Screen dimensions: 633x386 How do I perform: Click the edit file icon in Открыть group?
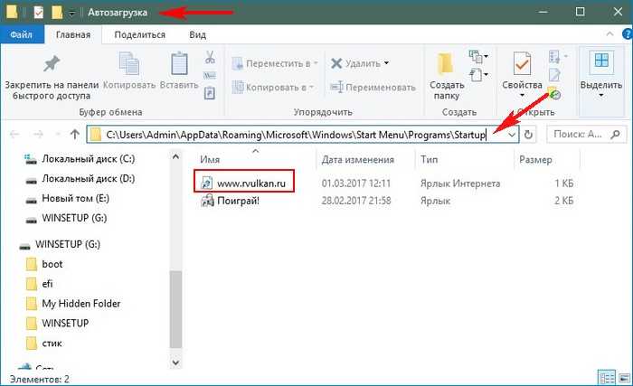coord(554,75)
